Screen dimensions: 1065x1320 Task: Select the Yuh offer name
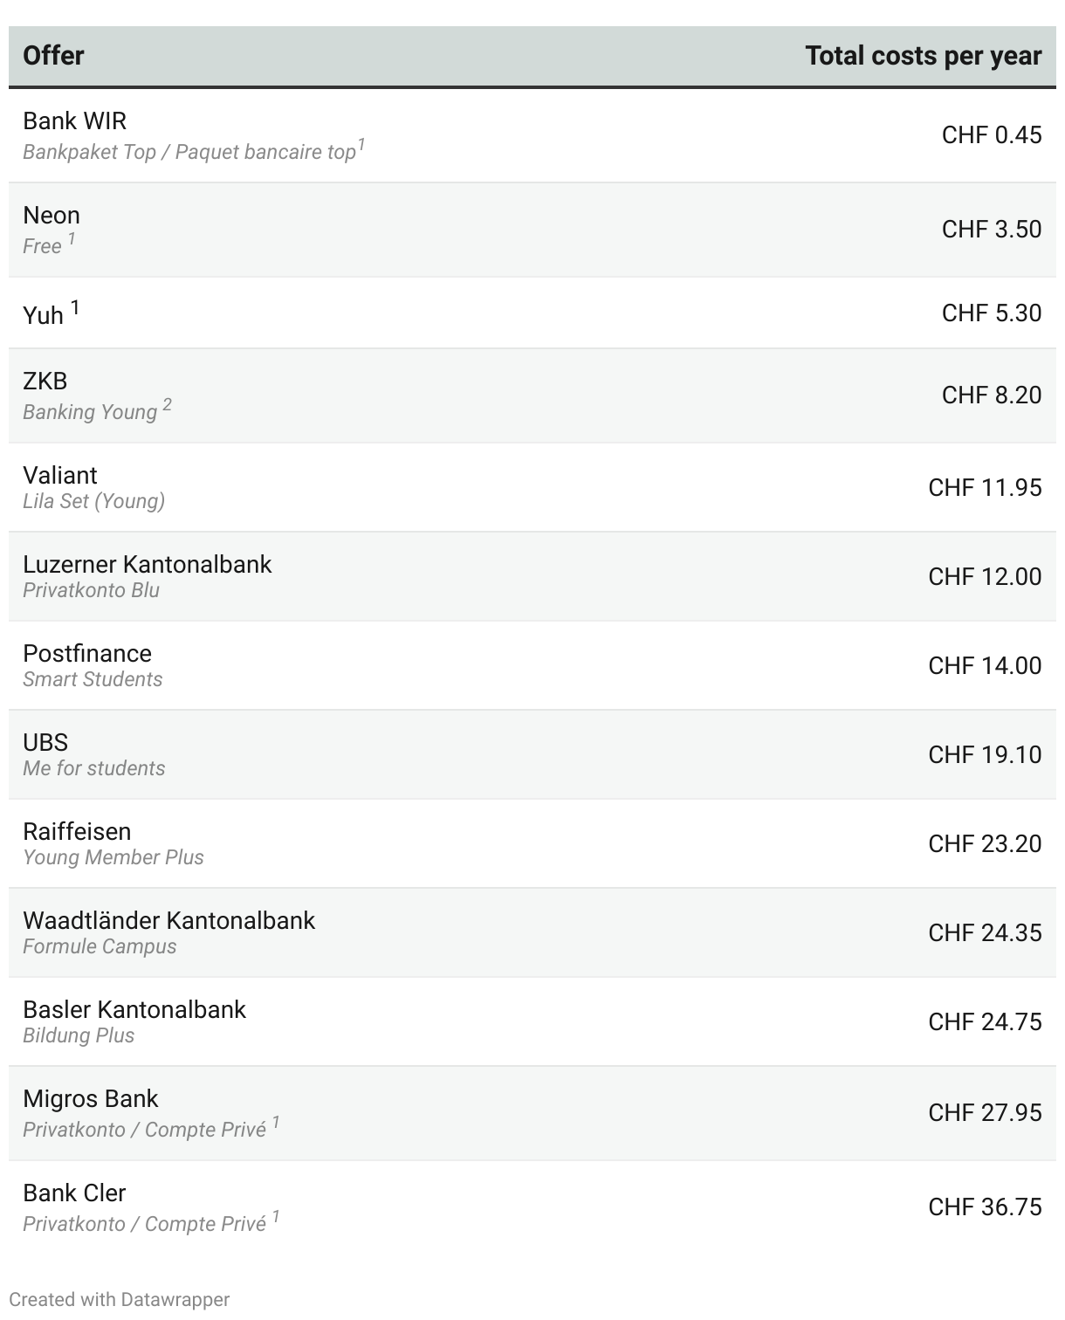tap(44, 314)
